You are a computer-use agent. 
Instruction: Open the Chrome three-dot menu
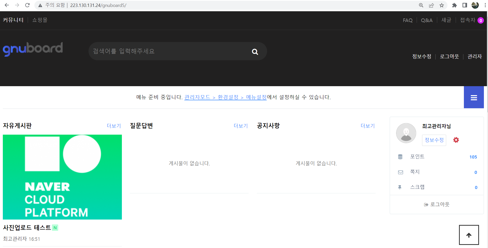pos(485,5)
